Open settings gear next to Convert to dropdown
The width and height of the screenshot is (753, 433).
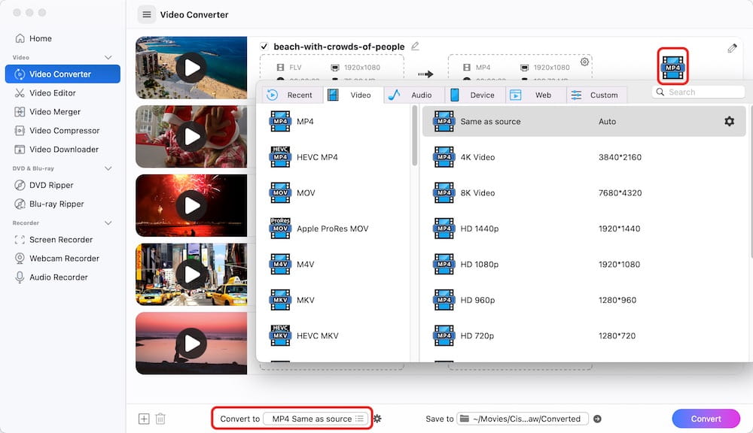pos(377,419)
